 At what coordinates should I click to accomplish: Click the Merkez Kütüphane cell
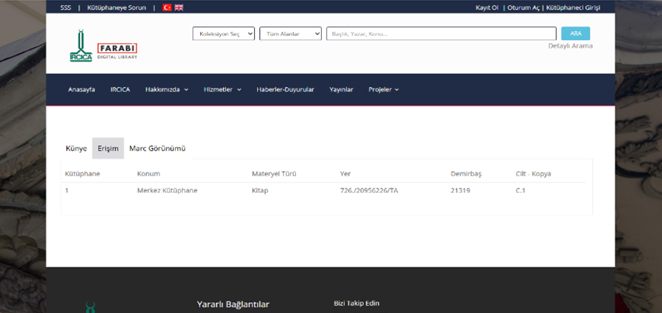(x=167, y=191)
